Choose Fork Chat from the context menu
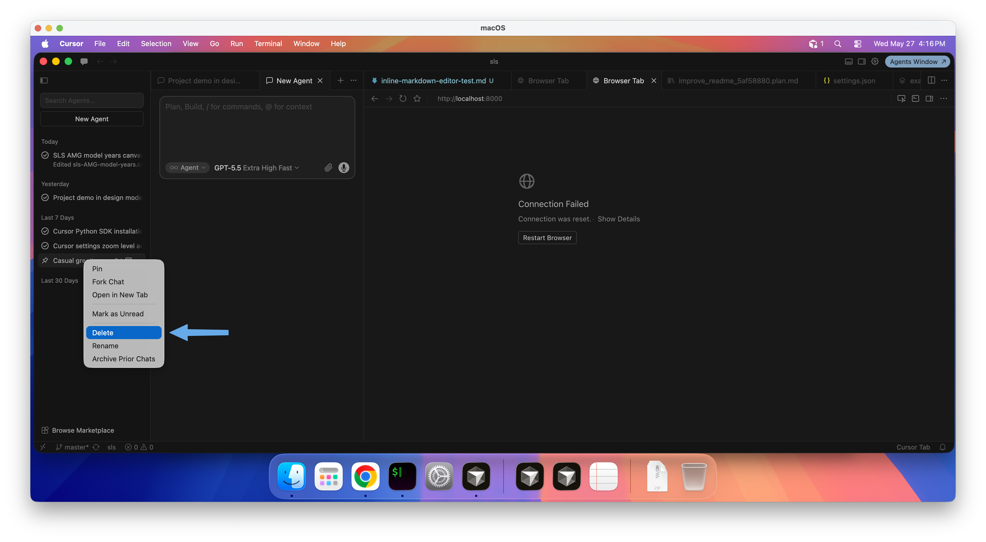This screenshot has height=542, width=986. pyautogui.click(x=124, y=282)
